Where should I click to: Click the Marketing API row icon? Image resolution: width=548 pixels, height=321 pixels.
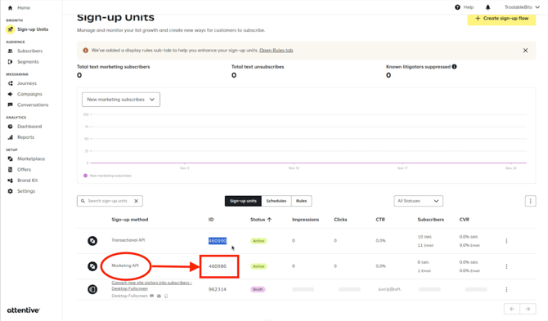pyautogui.click(x=92, y=266)
